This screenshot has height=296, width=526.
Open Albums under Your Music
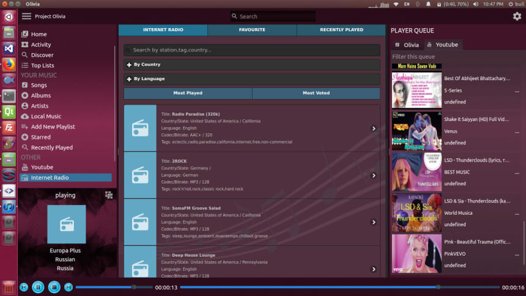pyautogui.click(x=40, y=95)
